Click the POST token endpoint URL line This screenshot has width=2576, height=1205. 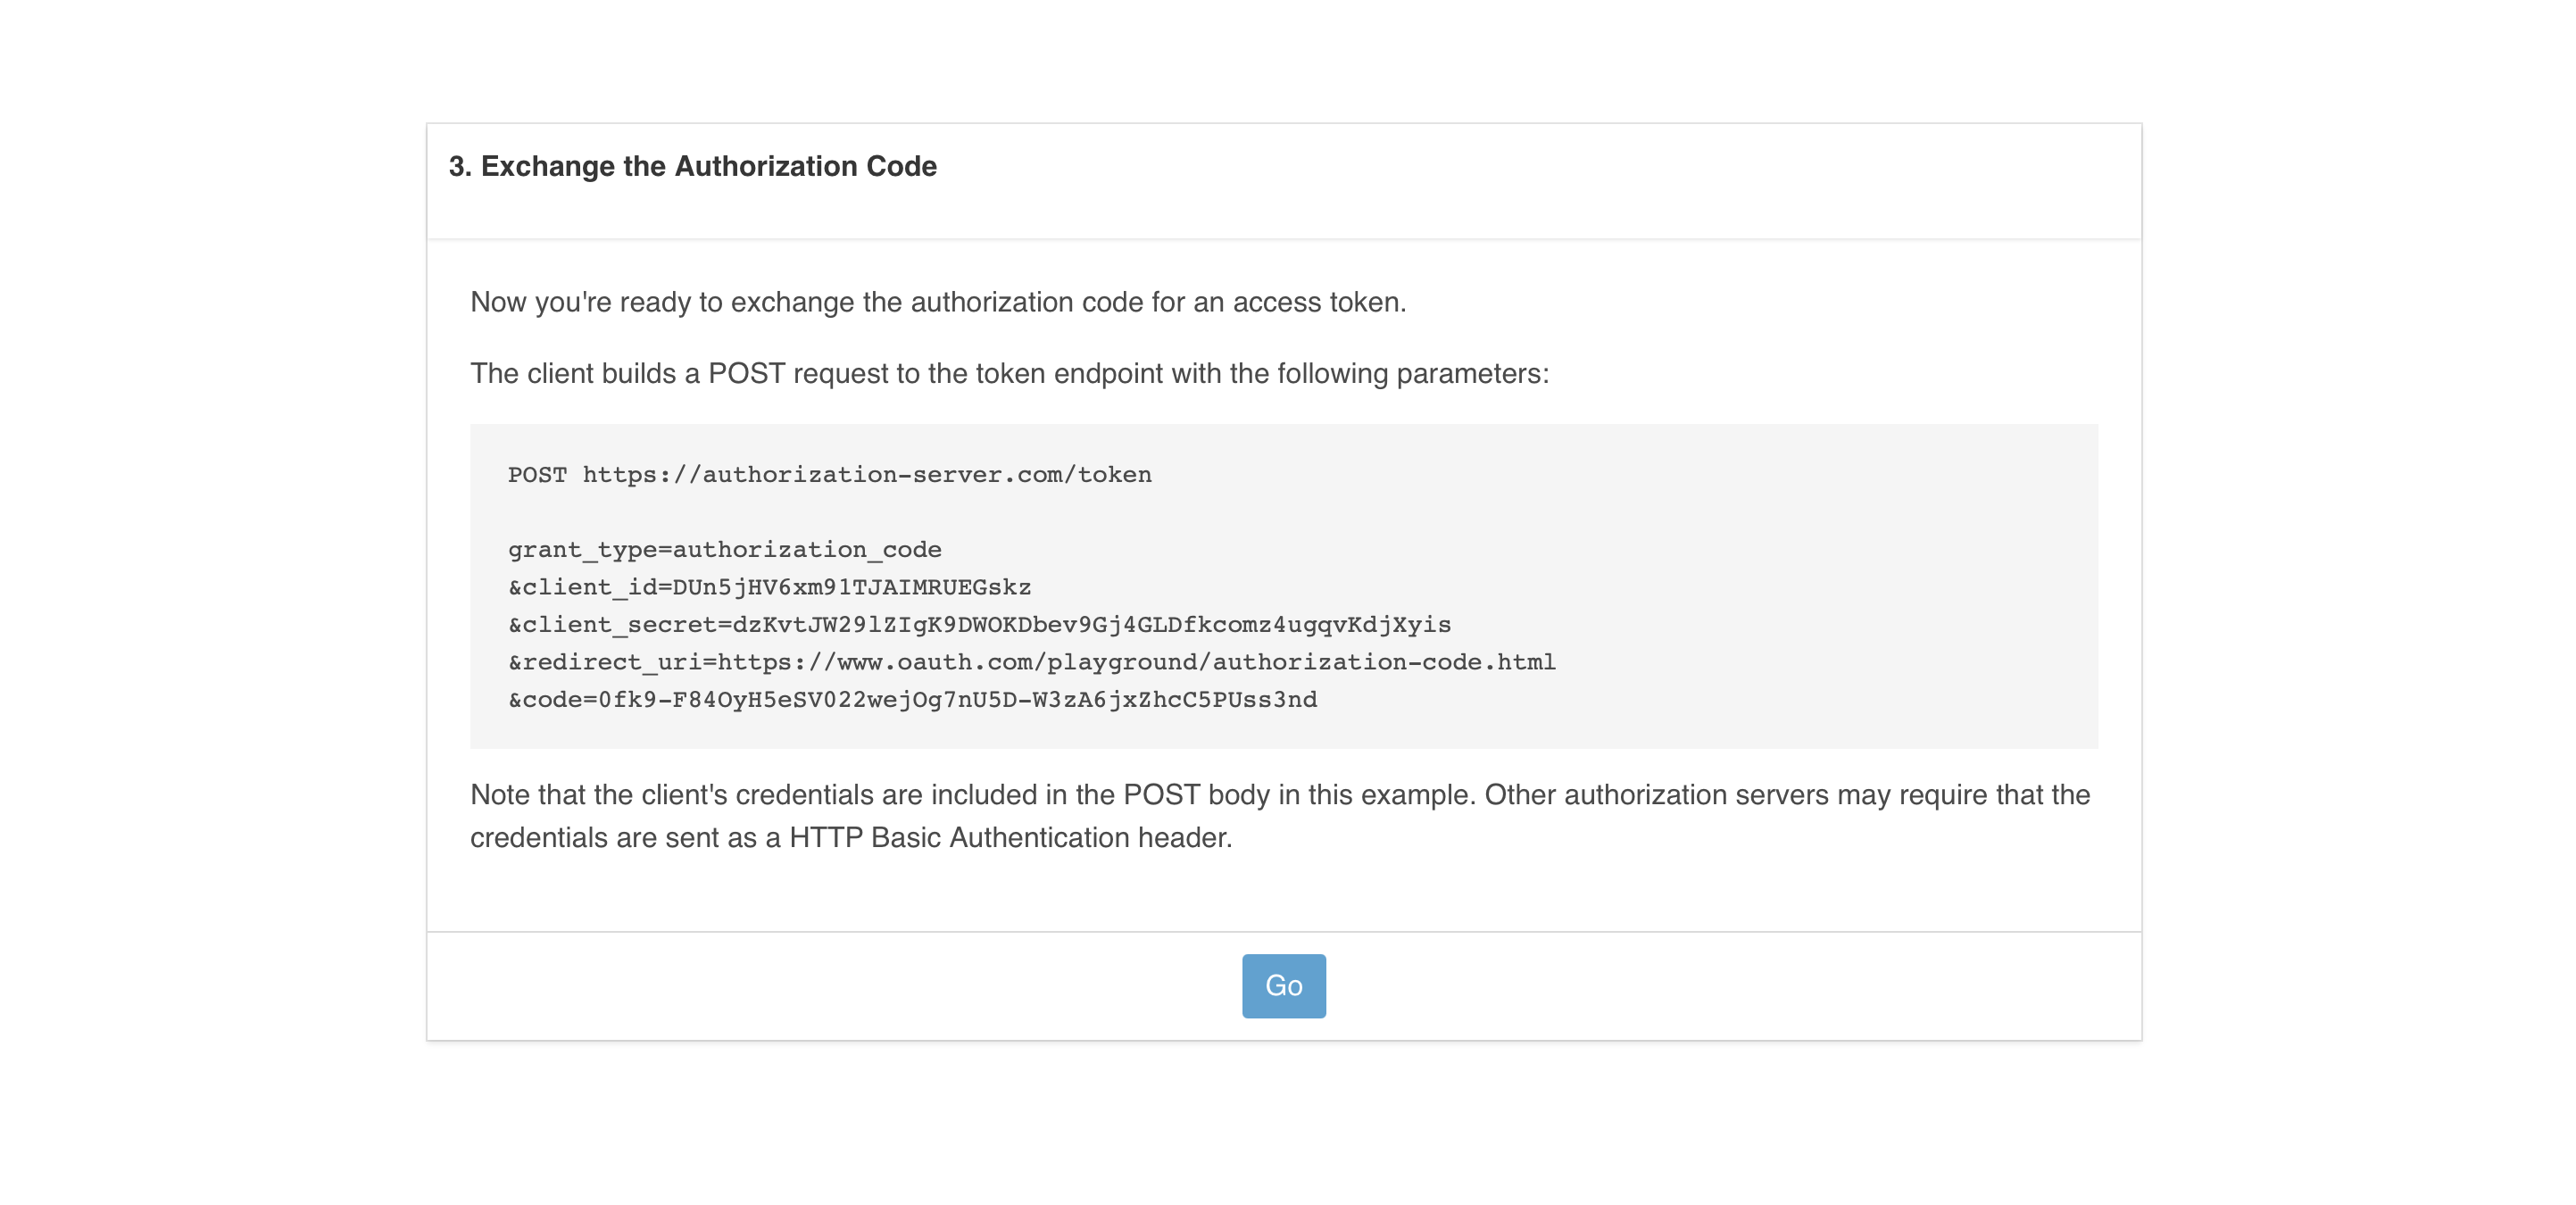(x=829, y=475)
